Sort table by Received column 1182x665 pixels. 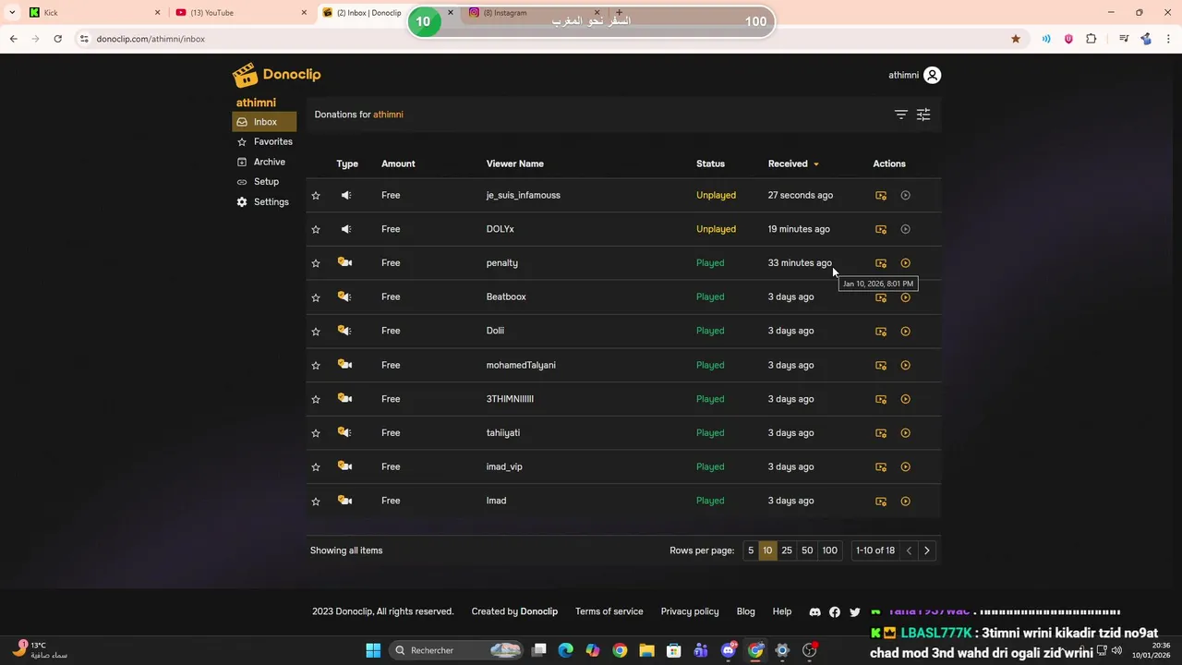[x=793, y=163]
